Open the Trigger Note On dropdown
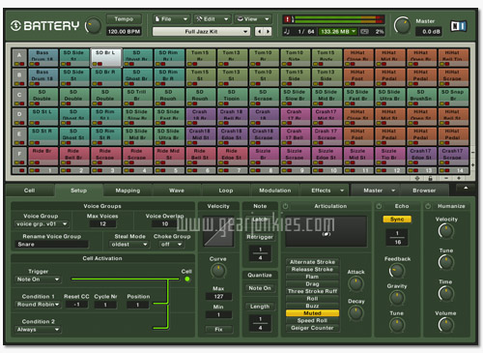The height and width of the screenshot is (353, 483). tap(38, 279)
